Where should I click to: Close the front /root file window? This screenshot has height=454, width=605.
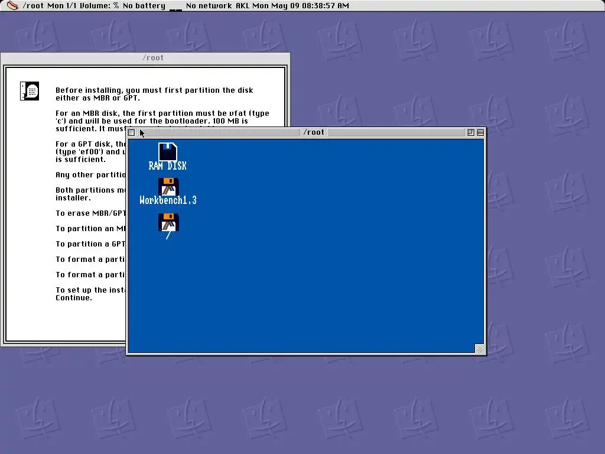132,132
